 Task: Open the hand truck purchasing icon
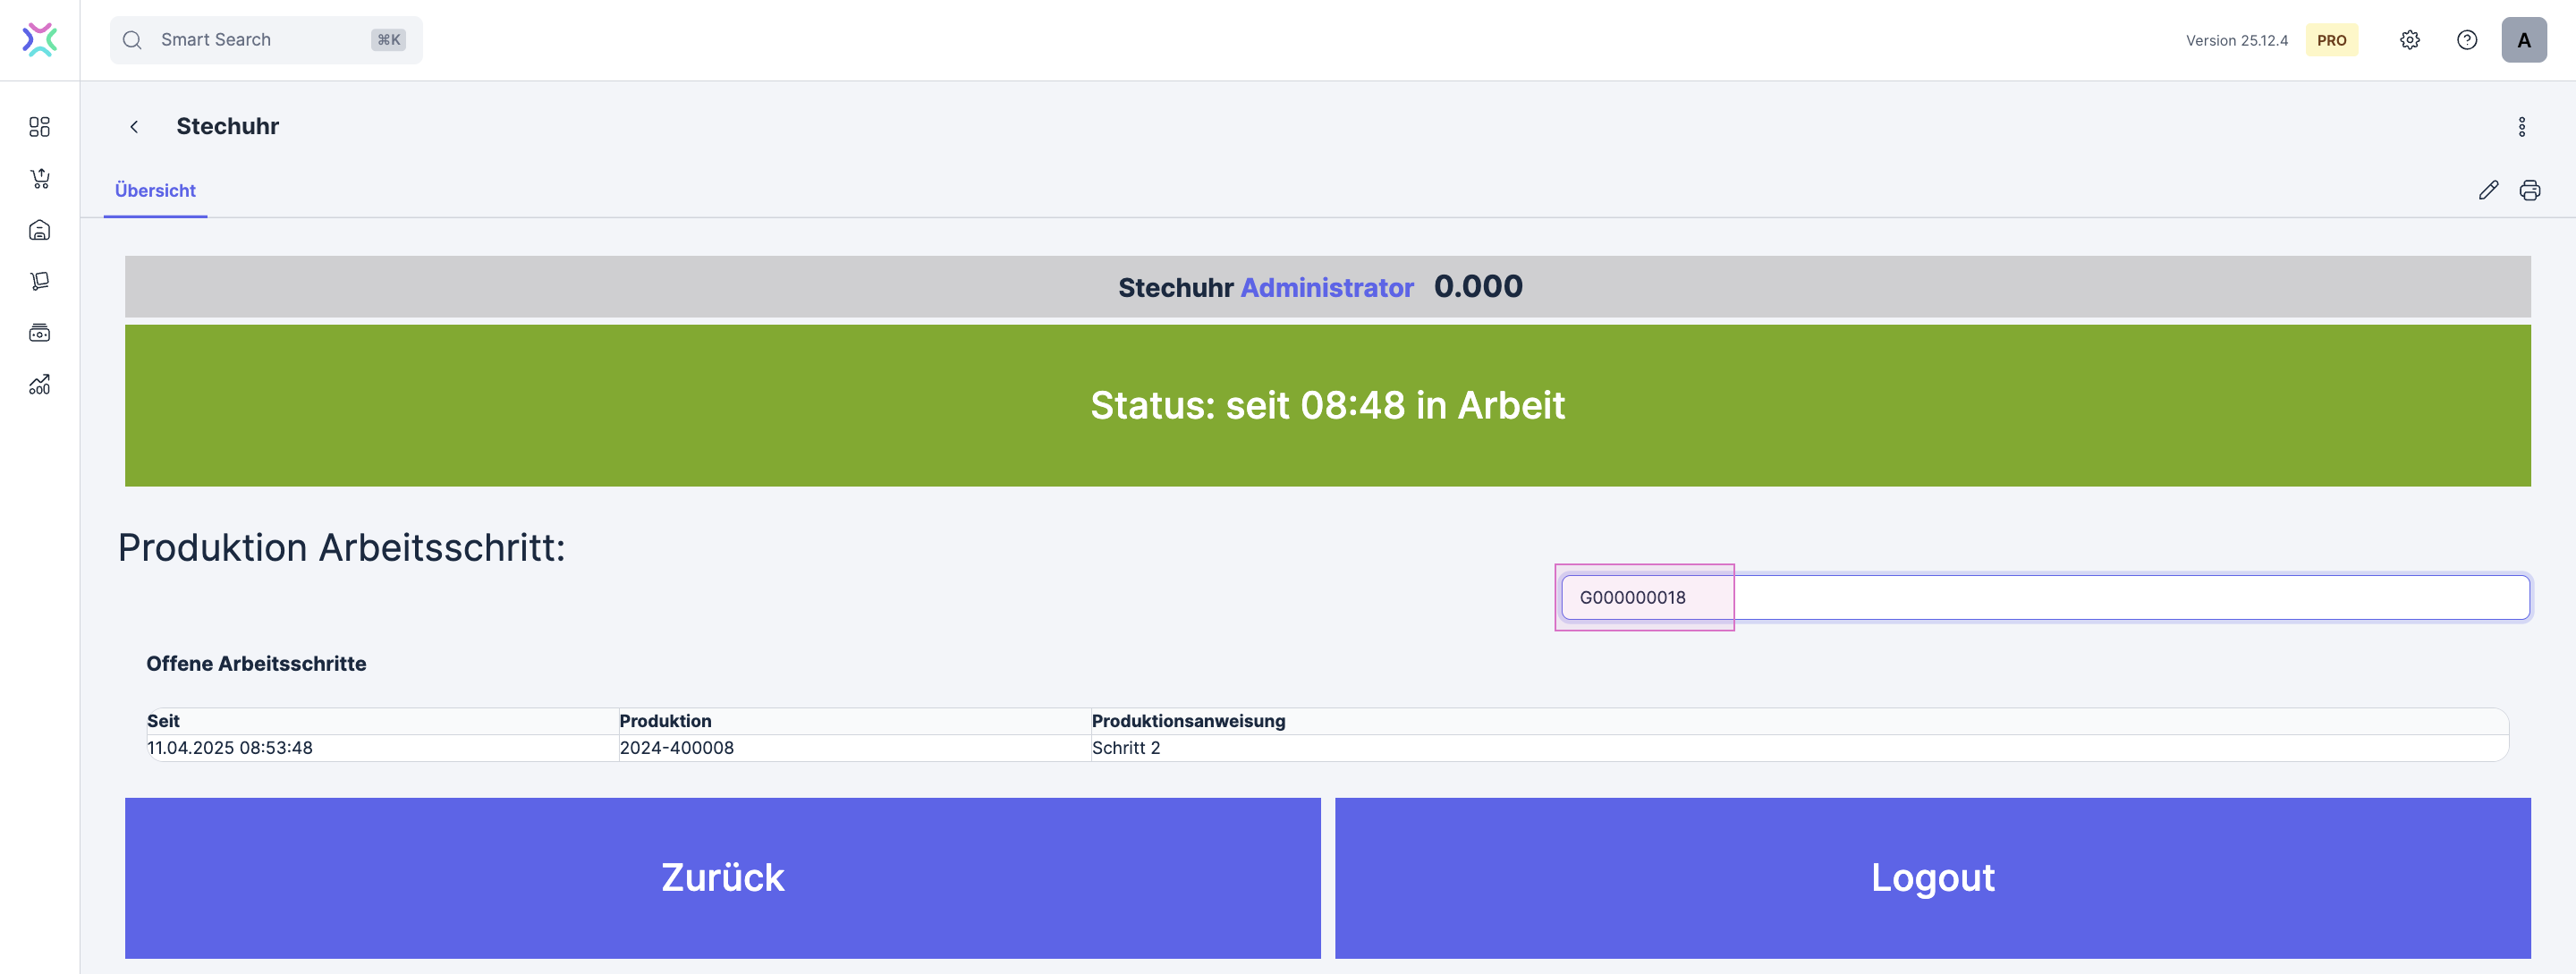[39, 282]
